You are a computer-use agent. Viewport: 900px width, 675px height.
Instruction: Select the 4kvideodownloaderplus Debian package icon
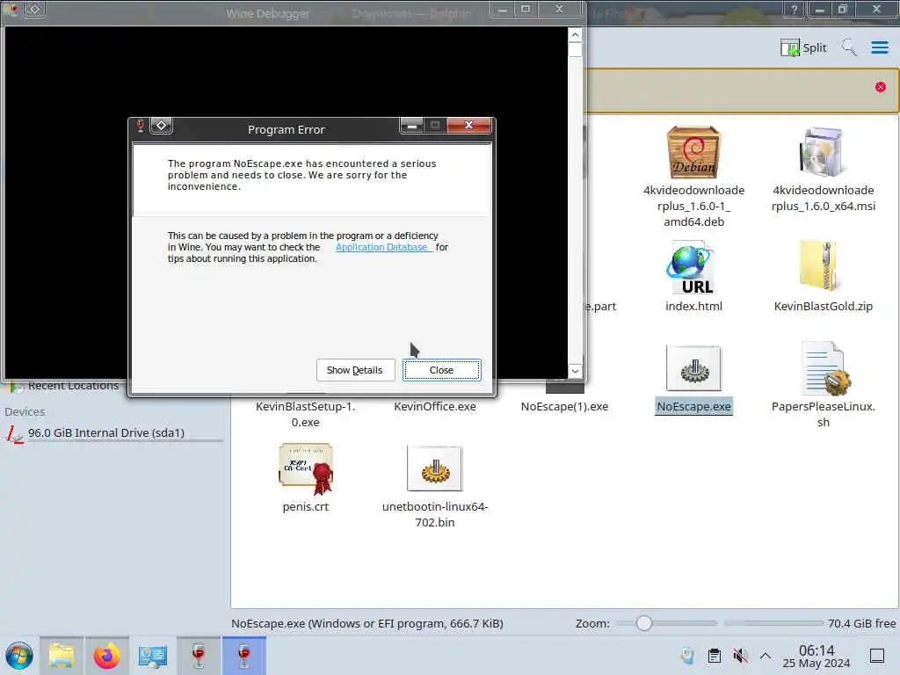(693, 153)
